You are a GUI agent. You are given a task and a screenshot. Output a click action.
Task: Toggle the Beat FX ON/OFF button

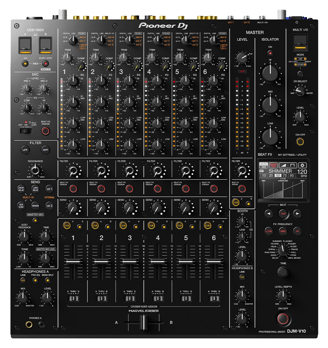[x=283, y=319]
